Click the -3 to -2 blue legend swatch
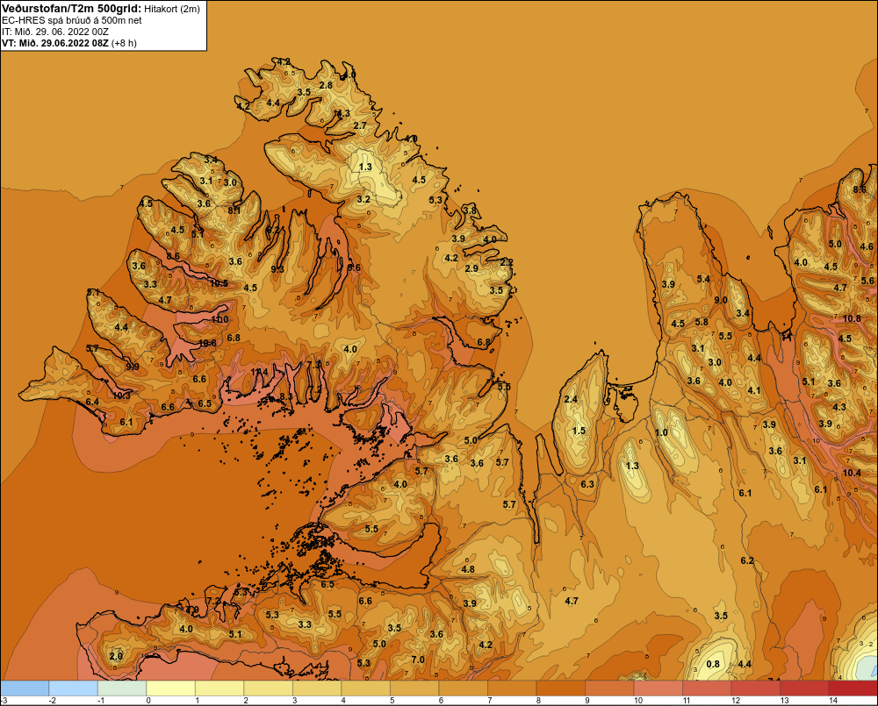 tap(25, 688)
